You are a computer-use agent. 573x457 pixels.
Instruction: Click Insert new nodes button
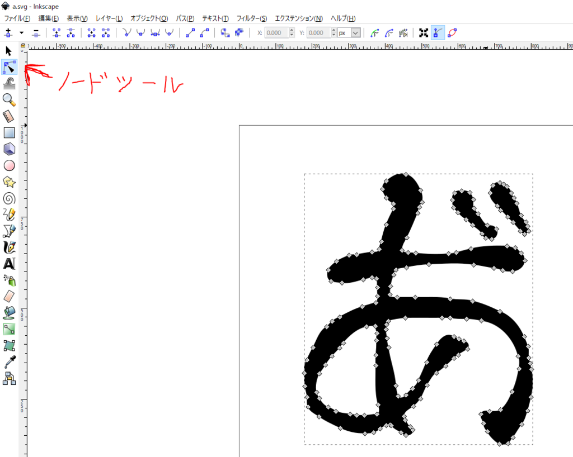pos(8,33)
